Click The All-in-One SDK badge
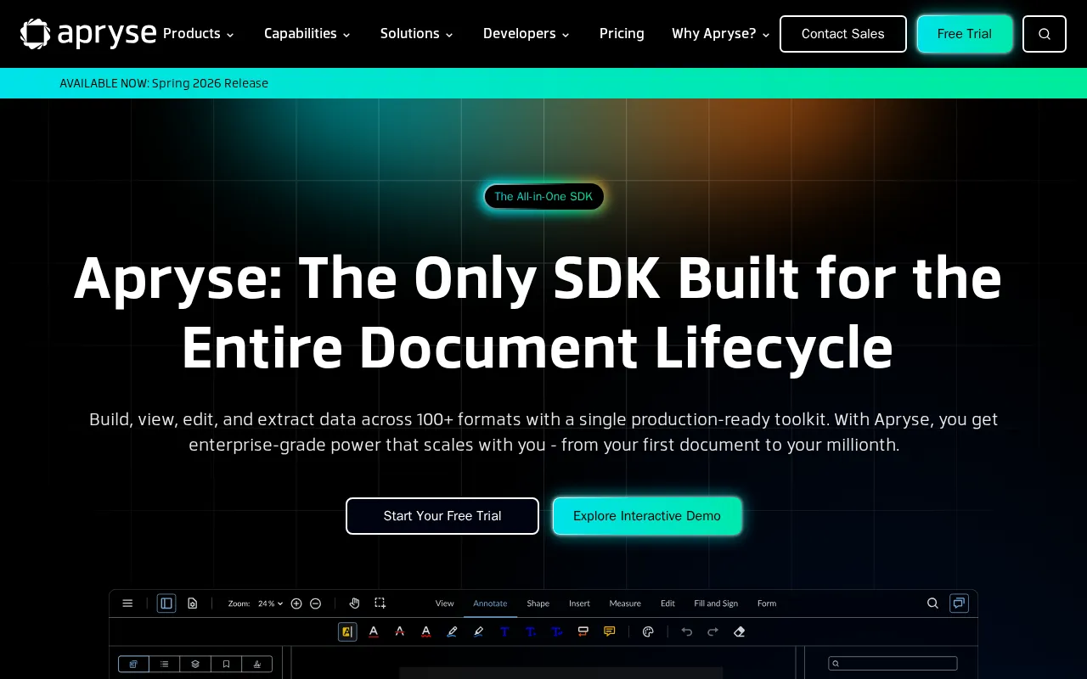The image size is (1087, 679). [543, 197]
